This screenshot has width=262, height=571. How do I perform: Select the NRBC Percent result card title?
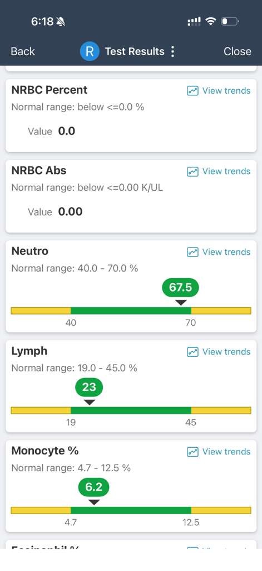point(50,90)
